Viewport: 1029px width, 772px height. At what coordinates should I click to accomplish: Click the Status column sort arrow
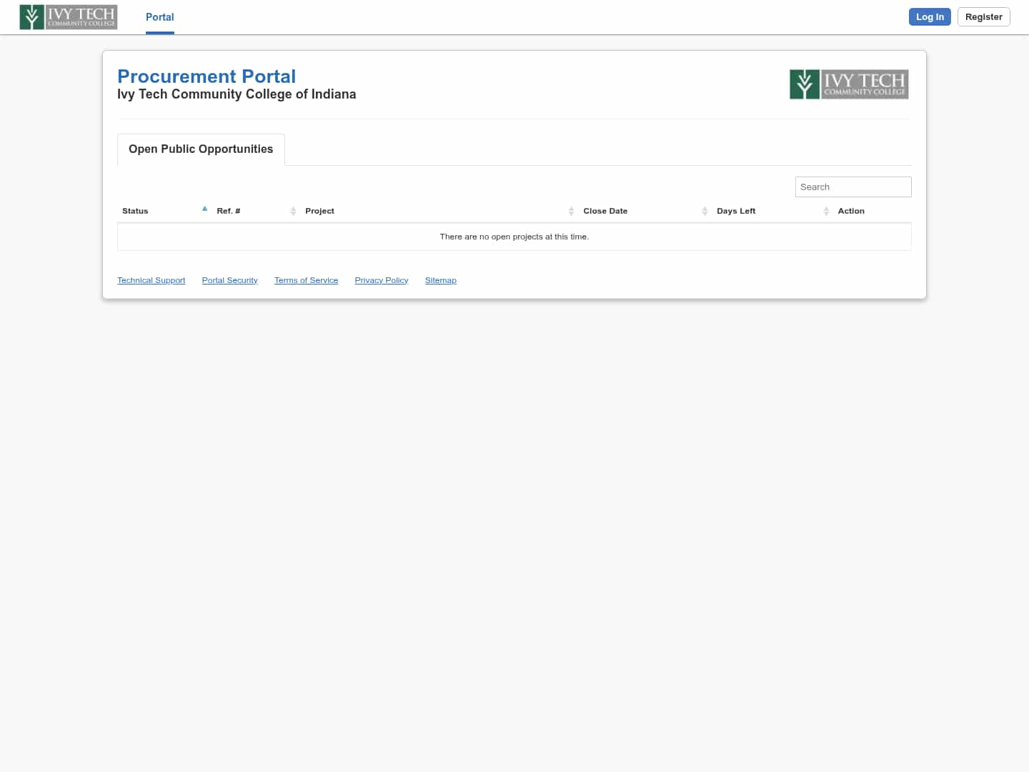tap(204, 209)
